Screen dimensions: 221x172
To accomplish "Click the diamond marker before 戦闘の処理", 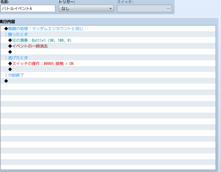I will (x=6, y=29).
